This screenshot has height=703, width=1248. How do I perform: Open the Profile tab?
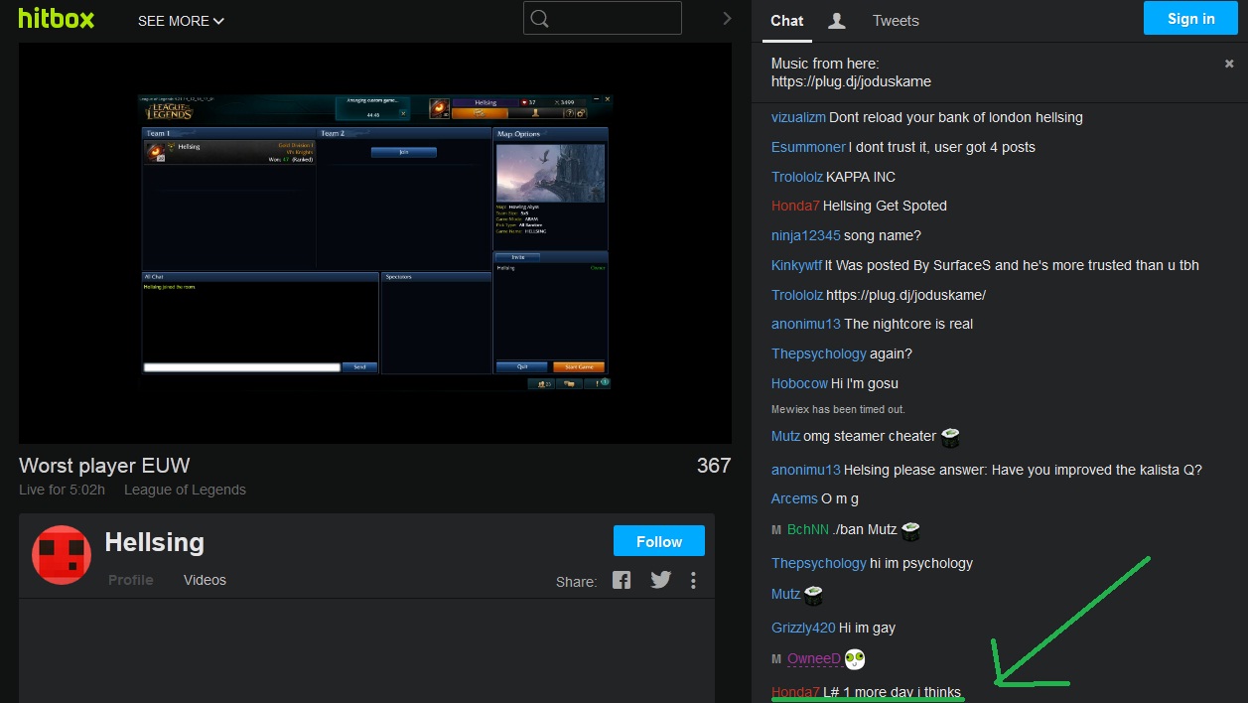point(131,580)
